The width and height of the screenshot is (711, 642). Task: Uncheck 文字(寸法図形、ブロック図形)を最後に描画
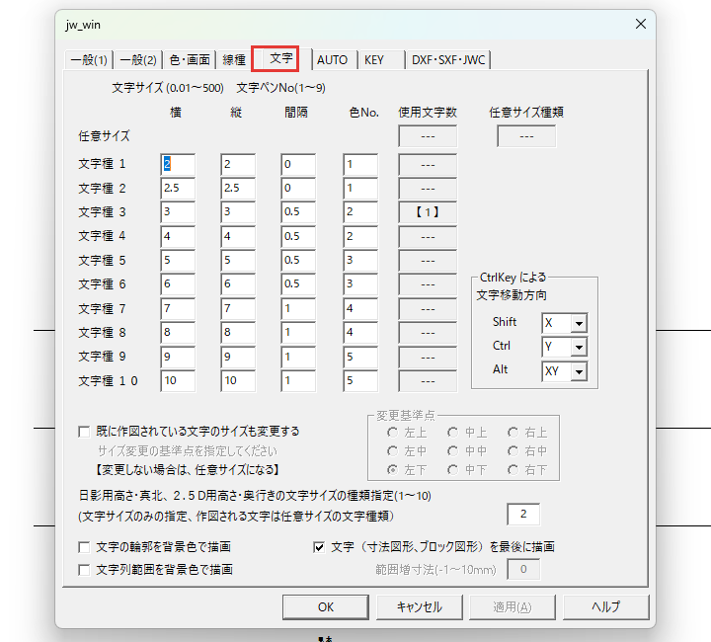[x=319, y=547]
